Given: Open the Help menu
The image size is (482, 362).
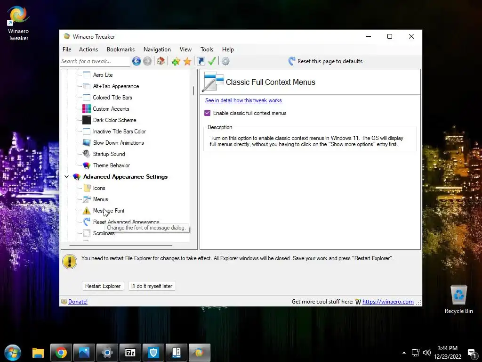Looking at the screenshot, I should [228, 49].
